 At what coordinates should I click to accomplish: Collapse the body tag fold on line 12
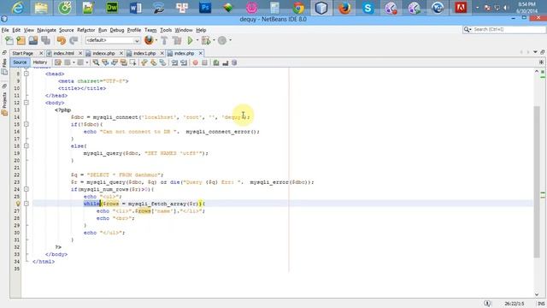tap(26, 103)
